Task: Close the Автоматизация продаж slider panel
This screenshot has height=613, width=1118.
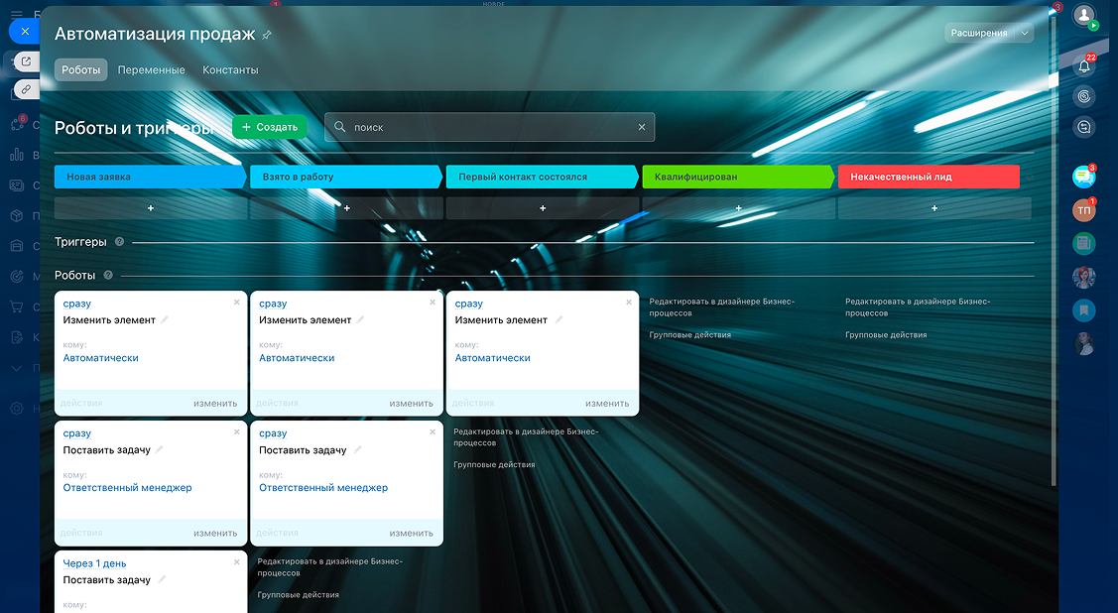Action: (25, 32)
